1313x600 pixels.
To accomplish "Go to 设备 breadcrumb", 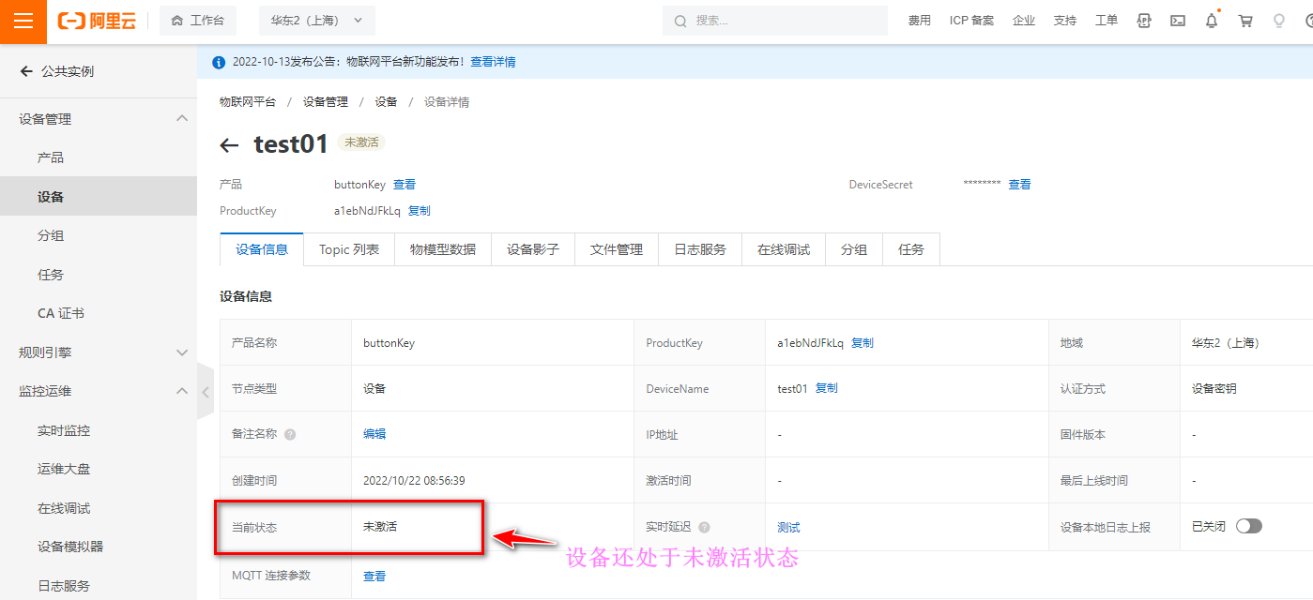I will (x=387, y=101).
